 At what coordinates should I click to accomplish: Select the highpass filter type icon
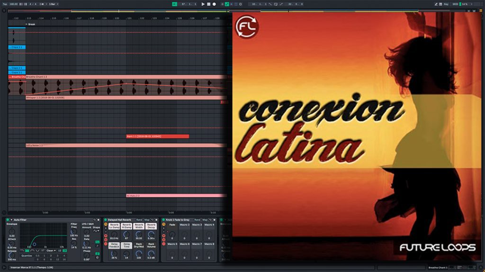point(27,250)
